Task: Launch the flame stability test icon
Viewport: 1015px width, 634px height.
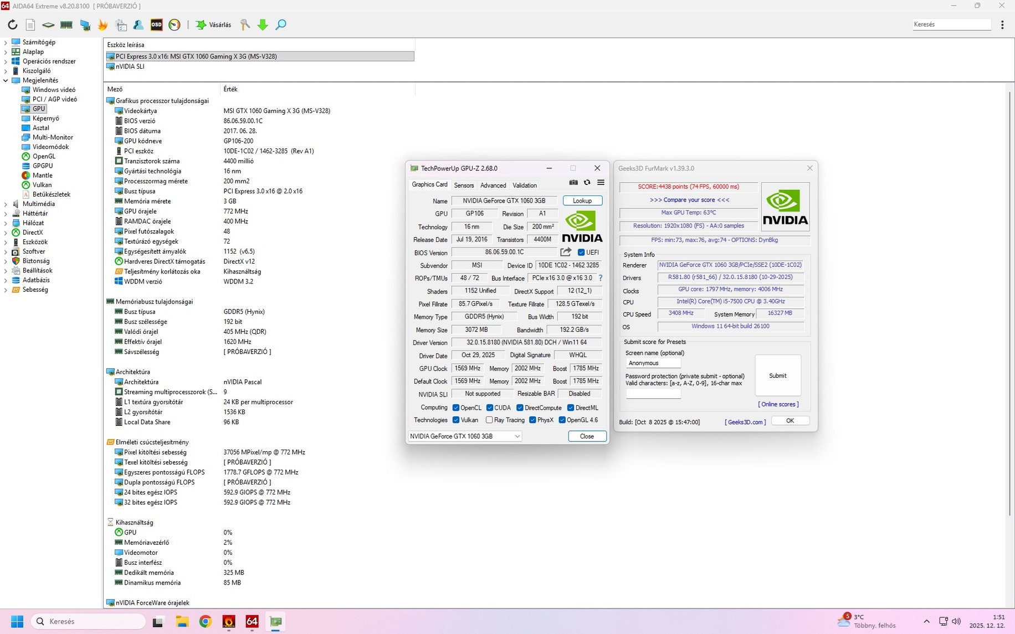Action: tap(102, 25)
